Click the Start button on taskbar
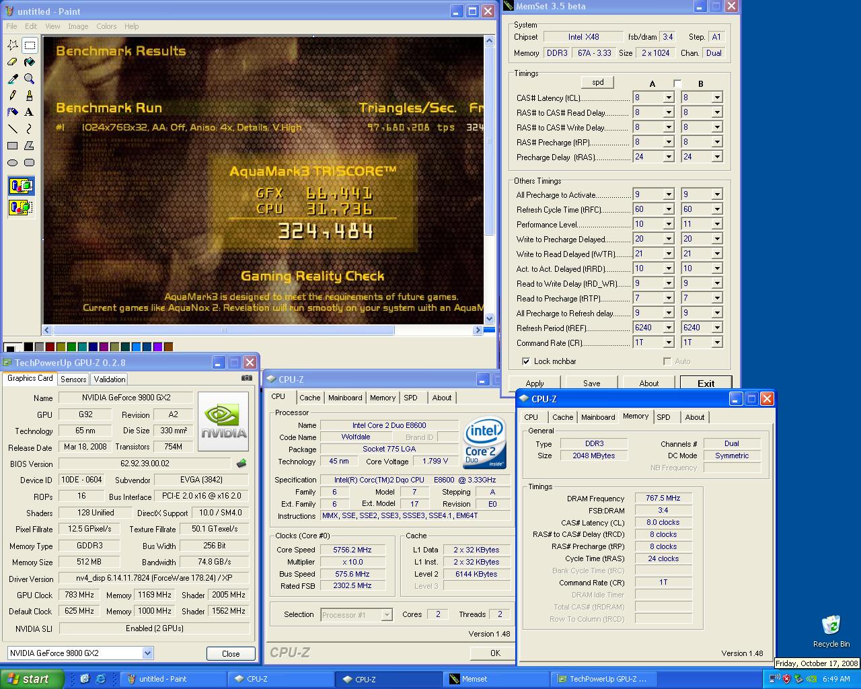 [x=32, y=679]
